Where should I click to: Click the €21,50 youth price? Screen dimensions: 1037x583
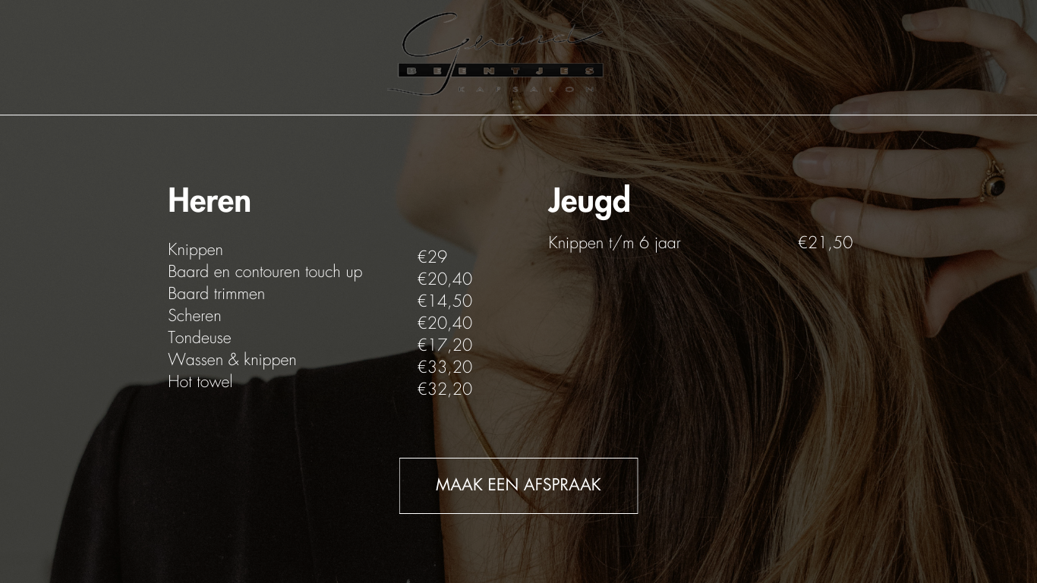tap(825, 242)
